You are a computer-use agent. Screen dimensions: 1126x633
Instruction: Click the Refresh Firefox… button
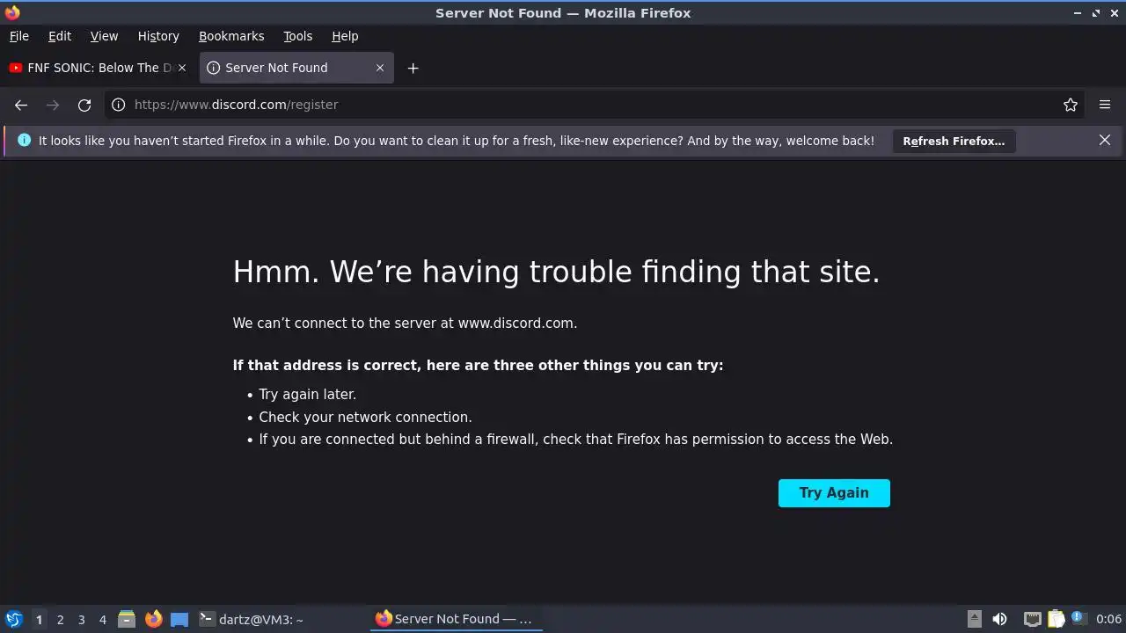pos(954,141)
